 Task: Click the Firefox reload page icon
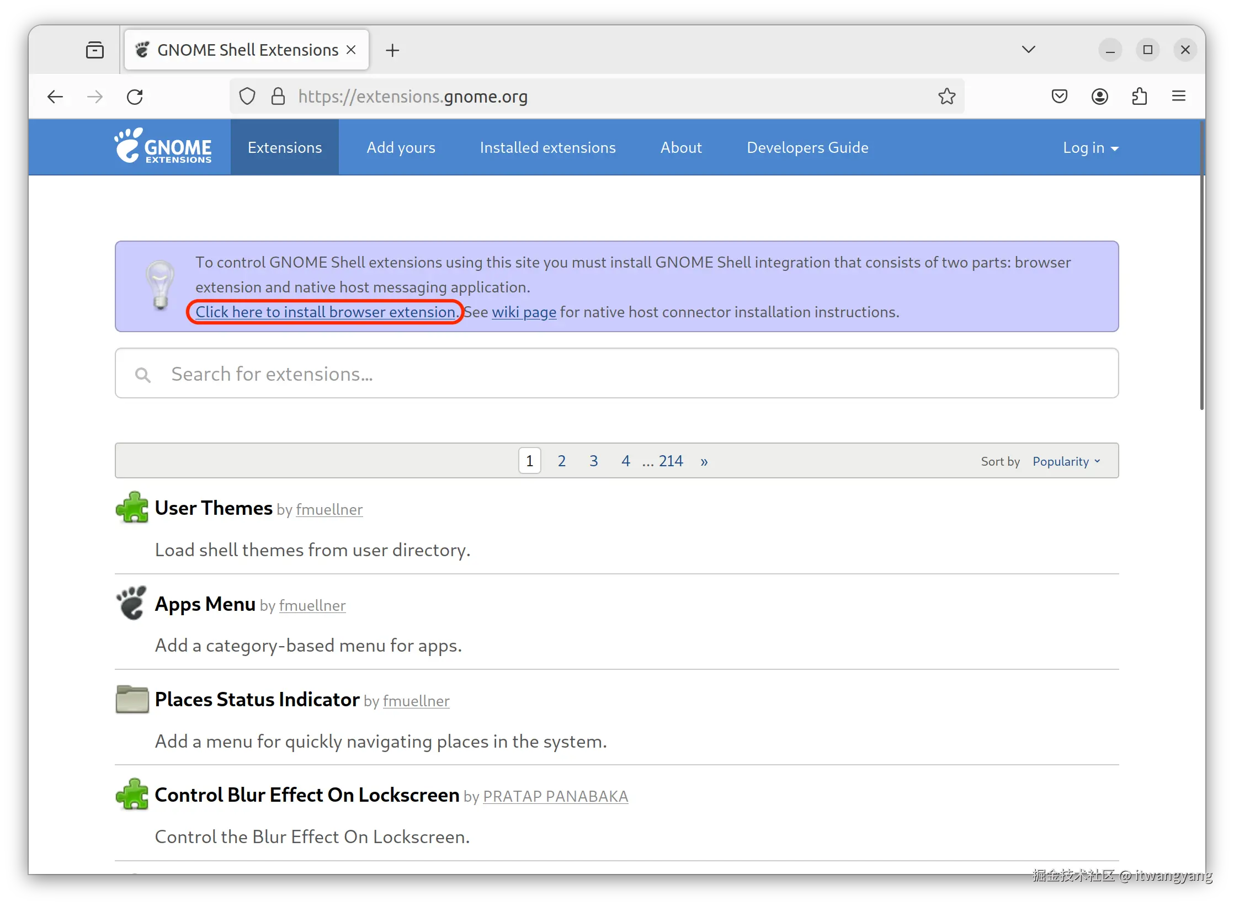[x=135, y=97]
